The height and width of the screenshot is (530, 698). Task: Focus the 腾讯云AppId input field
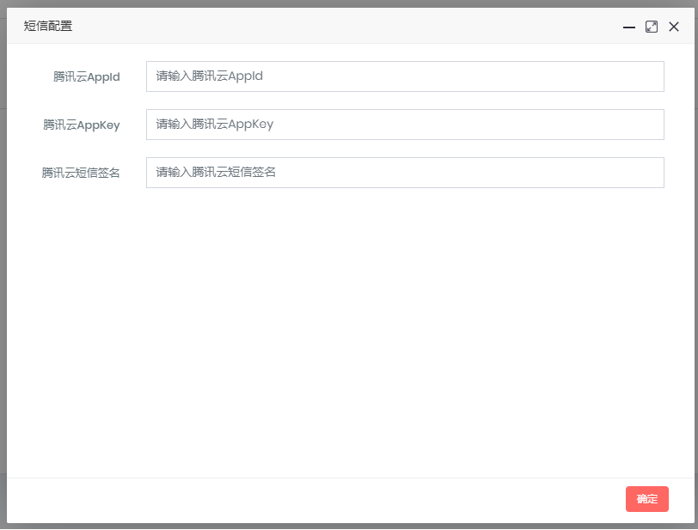coord(405,76)
